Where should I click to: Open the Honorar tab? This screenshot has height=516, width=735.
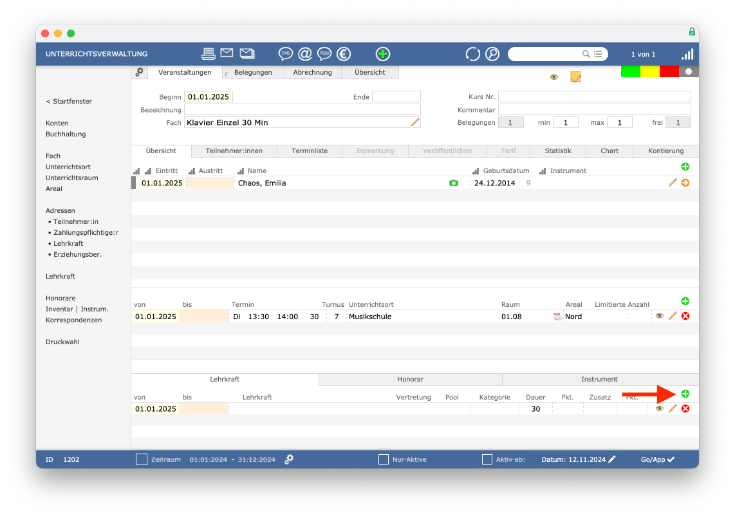click(410, 379)
